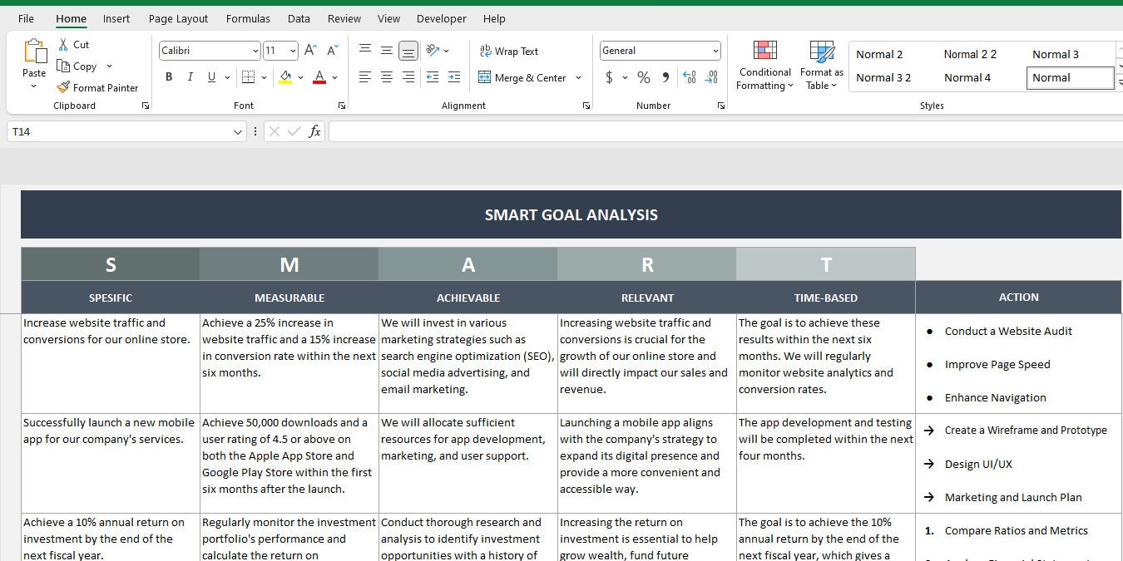Enable Wrap Text for the cell

pyautogui.click(x=508, y=51)
